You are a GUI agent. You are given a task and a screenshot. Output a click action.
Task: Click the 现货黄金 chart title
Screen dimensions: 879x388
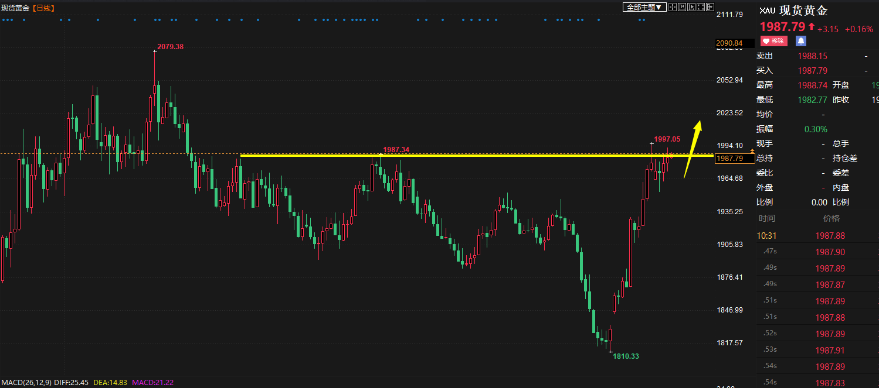tap(15, 8)
